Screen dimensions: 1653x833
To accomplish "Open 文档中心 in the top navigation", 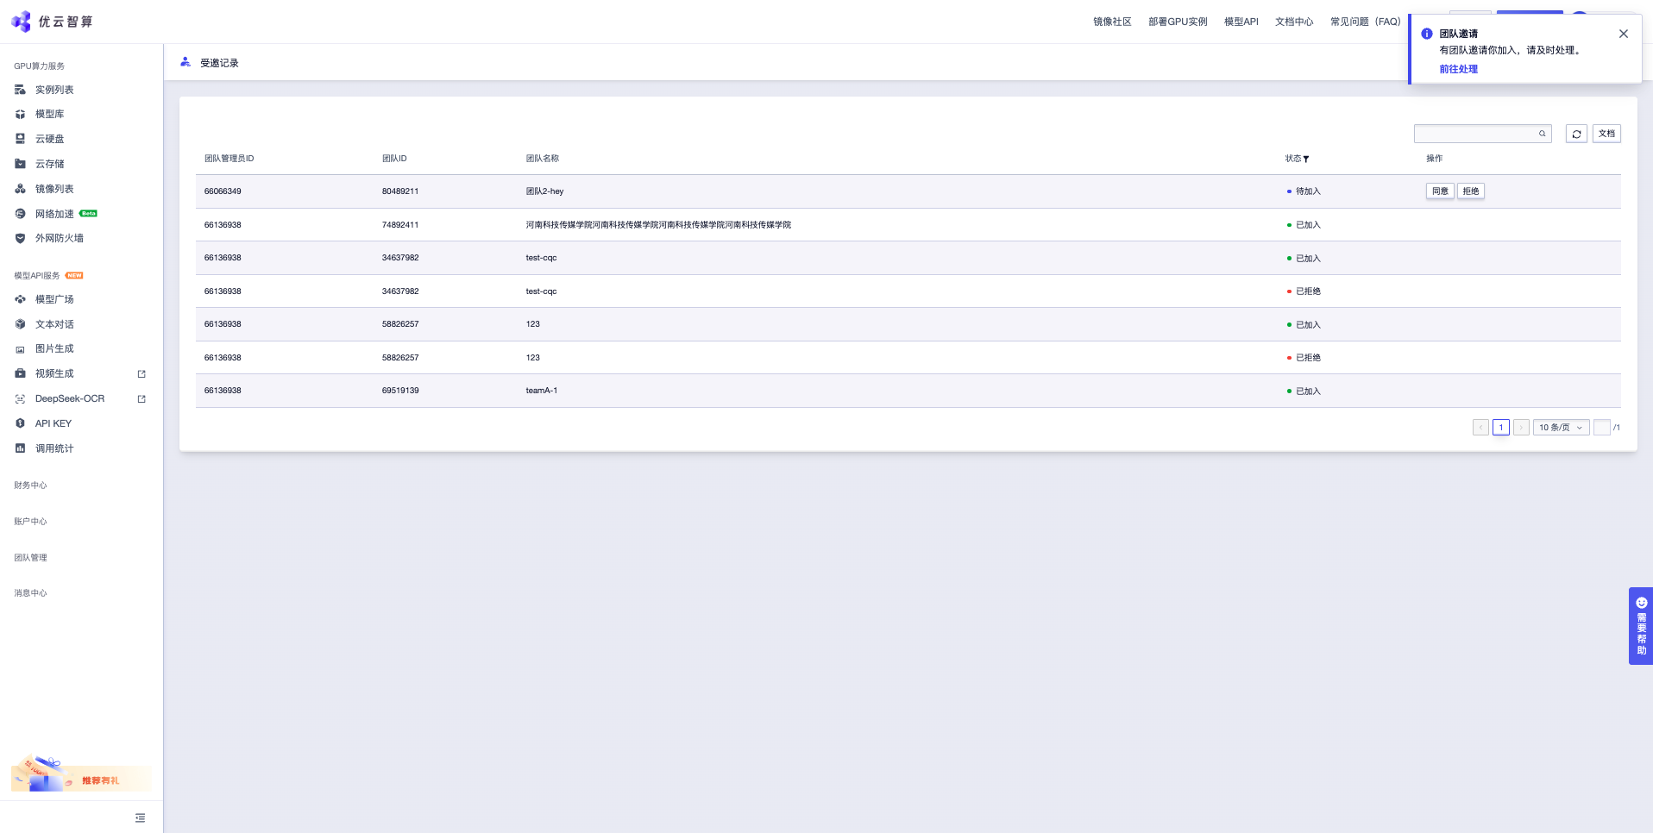I will point(1293,22).
